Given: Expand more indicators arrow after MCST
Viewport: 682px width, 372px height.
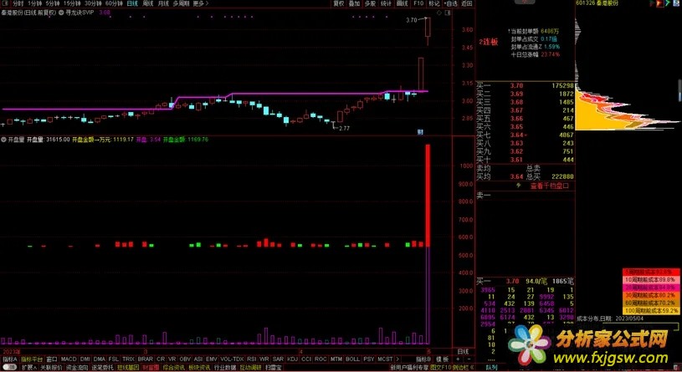Looking at the screenshot, I should coord(397,359).
